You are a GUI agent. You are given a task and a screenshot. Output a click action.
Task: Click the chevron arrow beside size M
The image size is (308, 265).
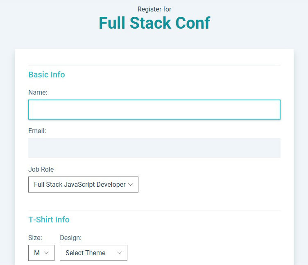[x=46, y=253]
